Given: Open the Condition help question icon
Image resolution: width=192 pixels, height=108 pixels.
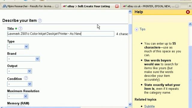Looking at the screenshot, I should [x=26, y=78].
